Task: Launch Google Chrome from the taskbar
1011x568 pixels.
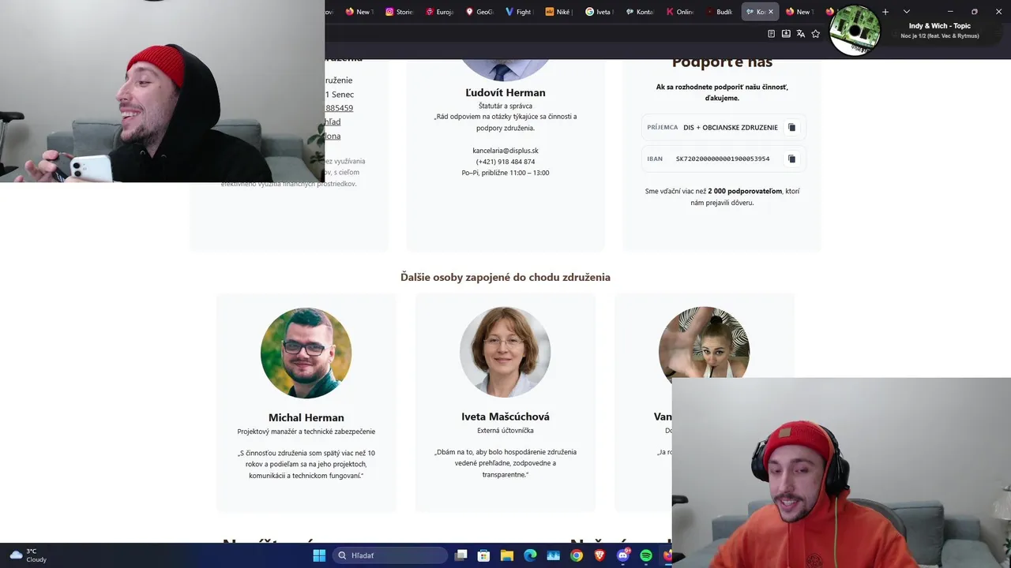Action: [577, 555]
